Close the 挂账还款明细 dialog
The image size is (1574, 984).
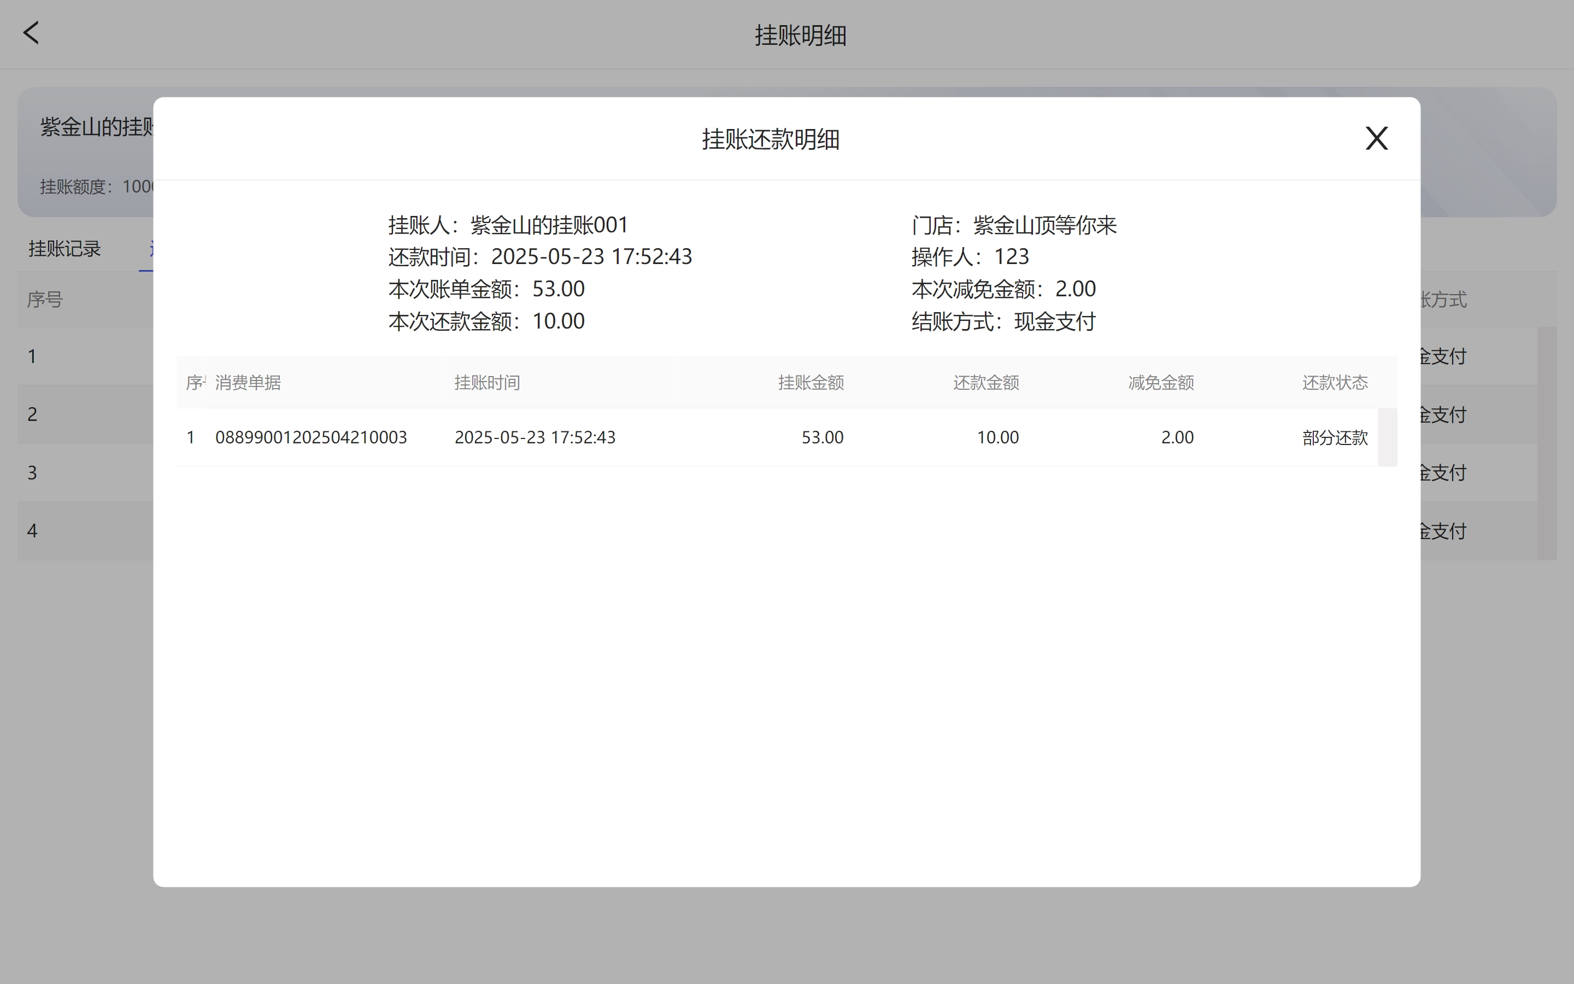(x=1376, y=138)
